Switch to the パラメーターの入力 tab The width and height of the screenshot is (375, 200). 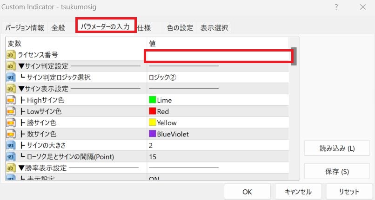(106, 26)
